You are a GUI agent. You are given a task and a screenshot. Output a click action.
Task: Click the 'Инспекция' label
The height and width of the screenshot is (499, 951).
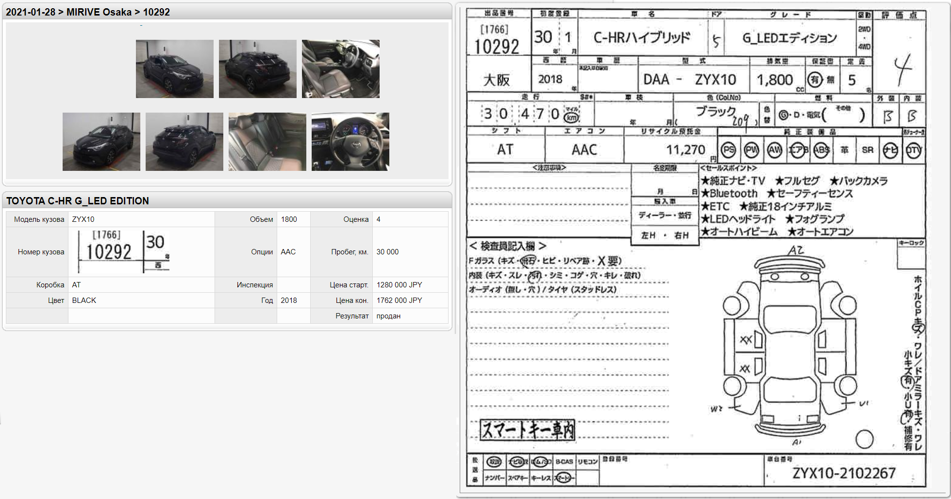pyautogui.click(x=255, y=285)
